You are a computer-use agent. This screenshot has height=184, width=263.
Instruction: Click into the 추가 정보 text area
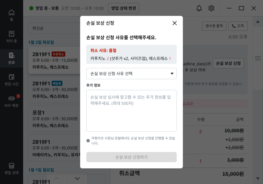click(x=131, y=111)
